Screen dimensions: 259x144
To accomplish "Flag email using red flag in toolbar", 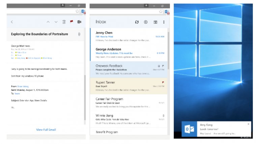I will coord(71,22).
